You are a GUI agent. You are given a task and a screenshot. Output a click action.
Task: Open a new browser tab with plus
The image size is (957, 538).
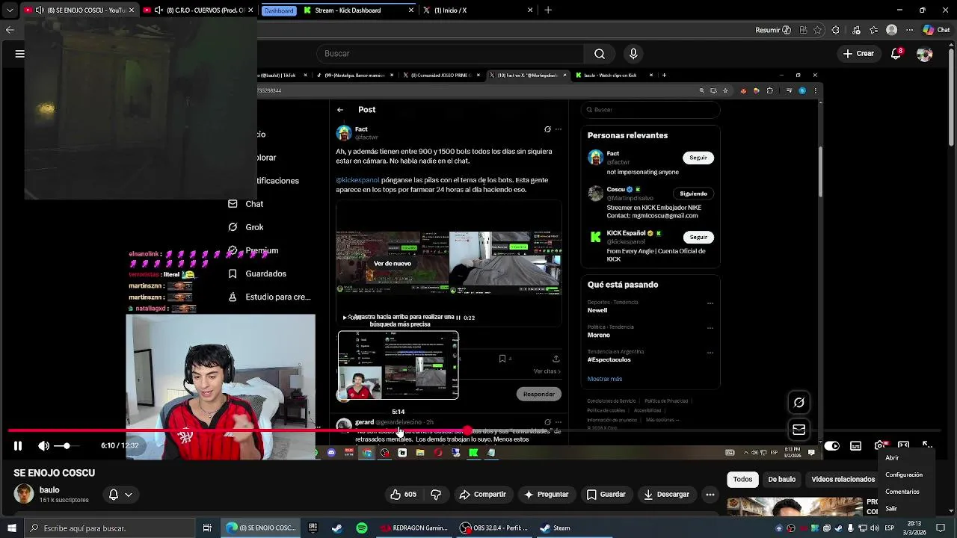click(548, 10)
